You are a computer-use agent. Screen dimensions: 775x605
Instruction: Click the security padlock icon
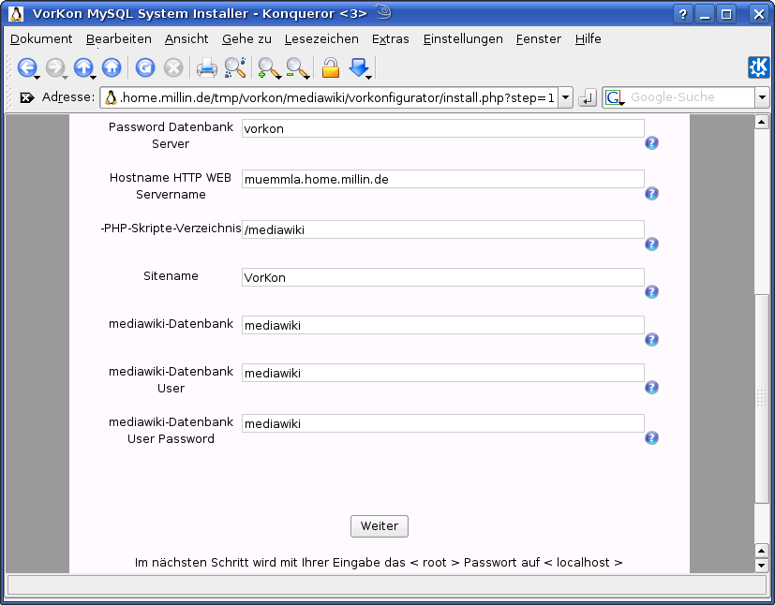331,67
